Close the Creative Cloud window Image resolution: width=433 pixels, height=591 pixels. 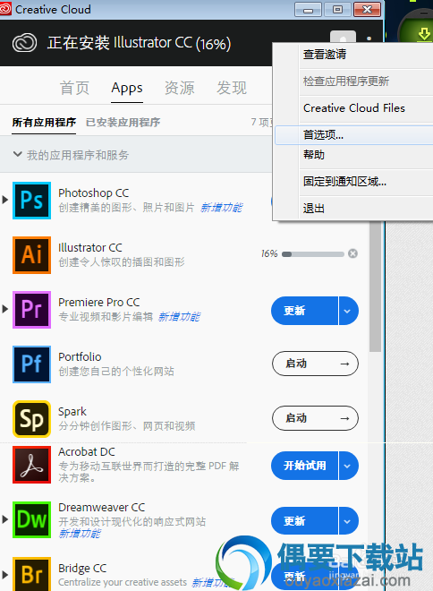click(367, 10)
